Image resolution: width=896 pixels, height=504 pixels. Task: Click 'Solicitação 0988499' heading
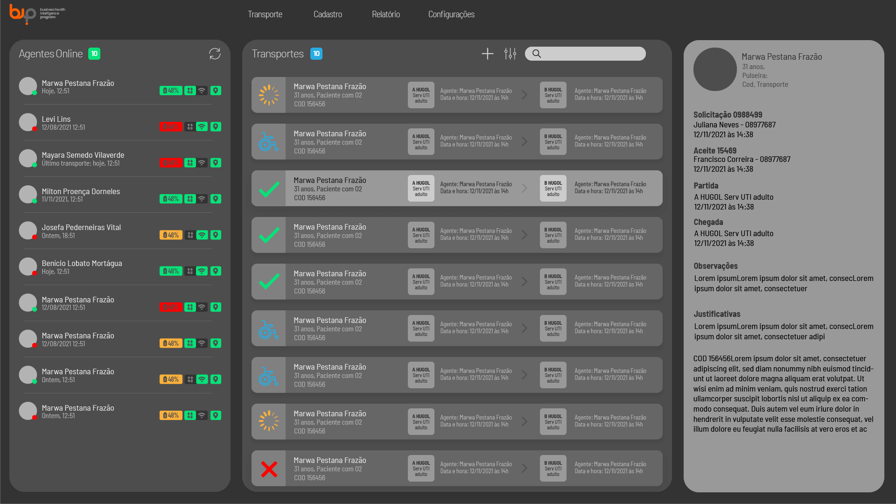pos(728,115)
